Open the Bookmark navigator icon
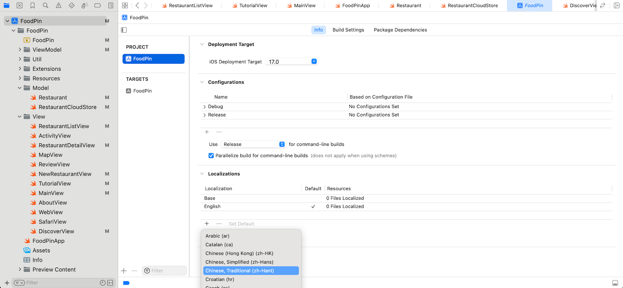The height and width of the screenshot is (288, 623). tap(32, 6)
